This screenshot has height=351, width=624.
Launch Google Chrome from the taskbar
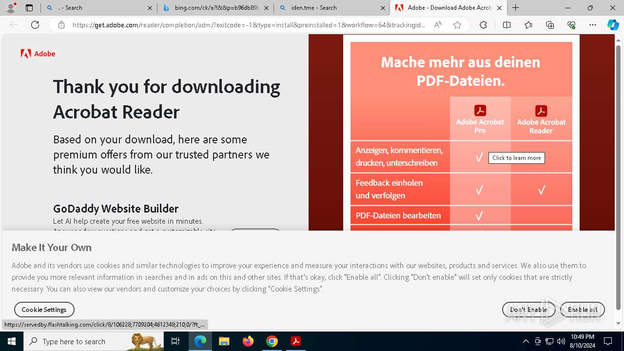coord(272,341)
